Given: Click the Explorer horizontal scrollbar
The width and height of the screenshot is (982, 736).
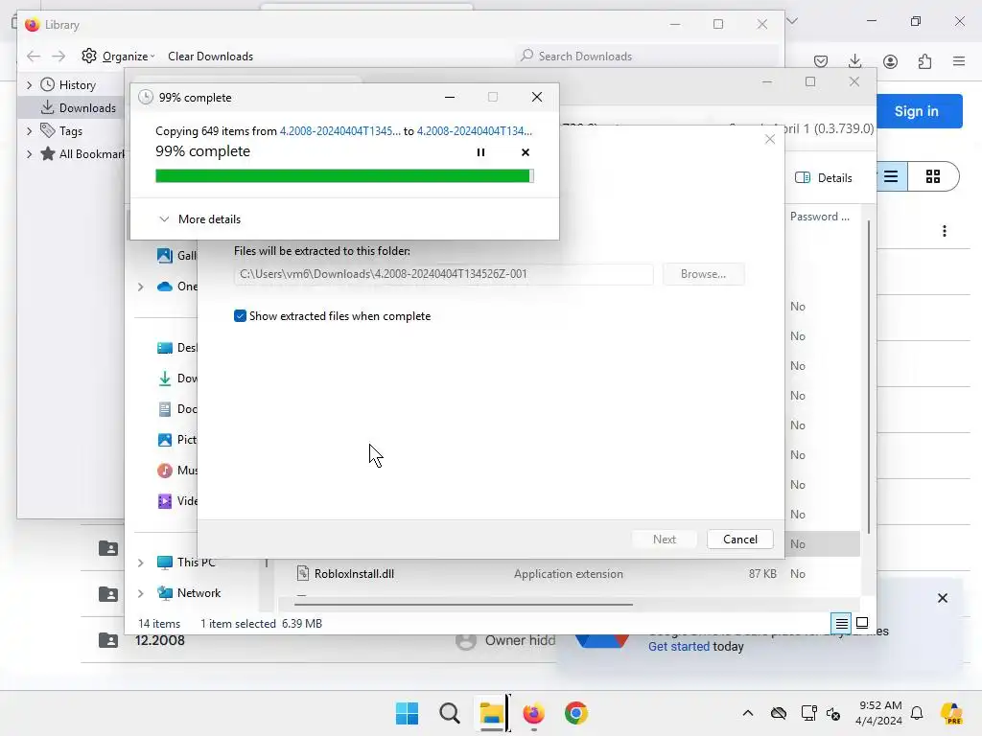Looking at the screenshot, I should point(463,605).
